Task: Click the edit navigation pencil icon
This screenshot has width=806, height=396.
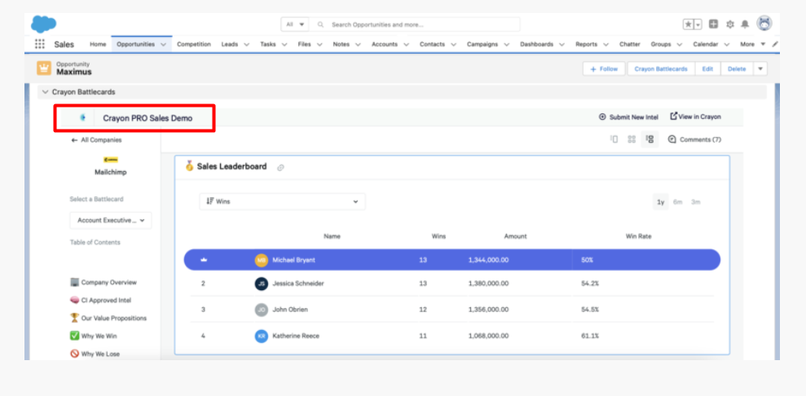Action: [x=775, y=44]
